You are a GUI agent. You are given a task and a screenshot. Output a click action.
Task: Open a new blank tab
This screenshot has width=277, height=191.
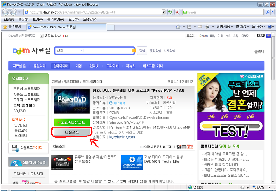point(111,27)
